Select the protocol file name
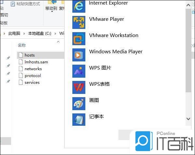This screenshot has width=195, height=155. (x=33, y=76)
